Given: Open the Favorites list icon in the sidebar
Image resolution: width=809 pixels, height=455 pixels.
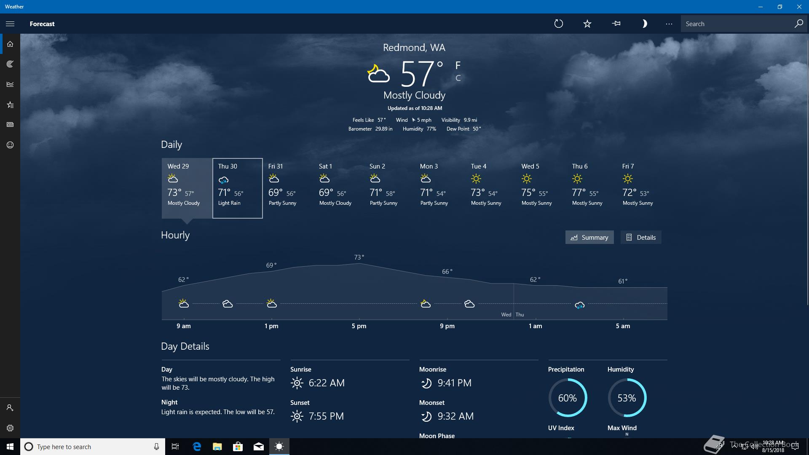Looking at the screenshot, I should (10, 104).
